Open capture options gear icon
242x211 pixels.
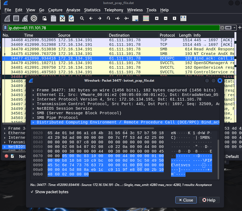[x=34, y=18]
